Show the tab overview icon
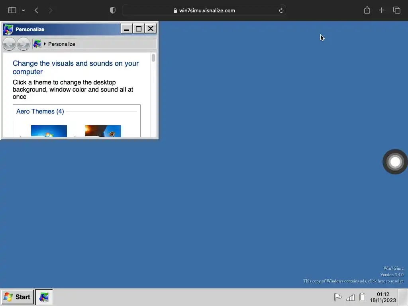Screen dimensions: 408x306 point(396,10)
